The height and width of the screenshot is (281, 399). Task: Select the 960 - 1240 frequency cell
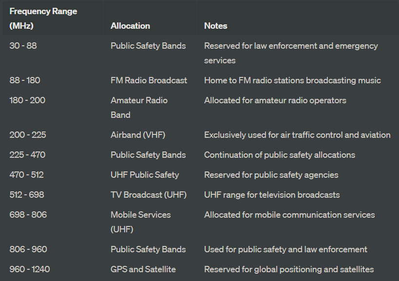30,269
